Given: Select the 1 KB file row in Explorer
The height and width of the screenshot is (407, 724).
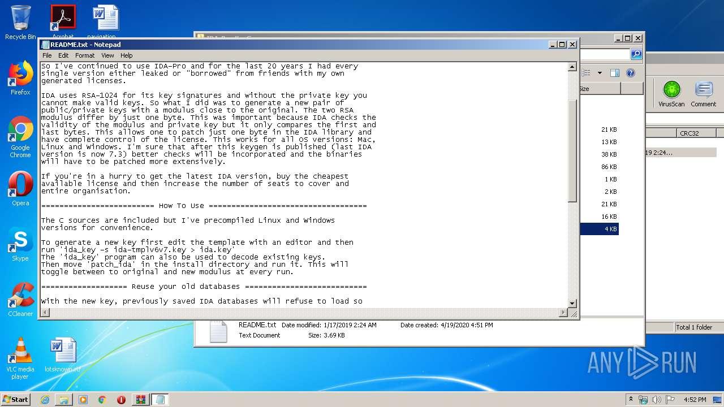Looking at the screenshot, I should (599, 179).
